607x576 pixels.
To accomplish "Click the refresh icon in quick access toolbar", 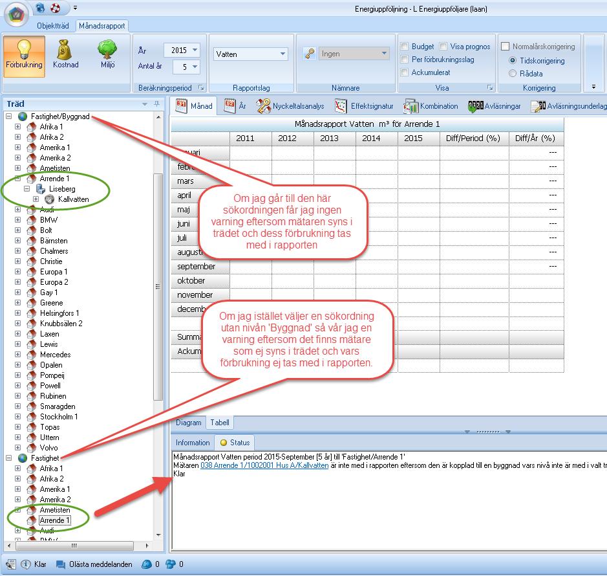I will coord(40,8).
